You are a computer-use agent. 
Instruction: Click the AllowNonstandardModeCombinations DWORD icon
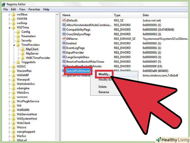tap(64, 25)
